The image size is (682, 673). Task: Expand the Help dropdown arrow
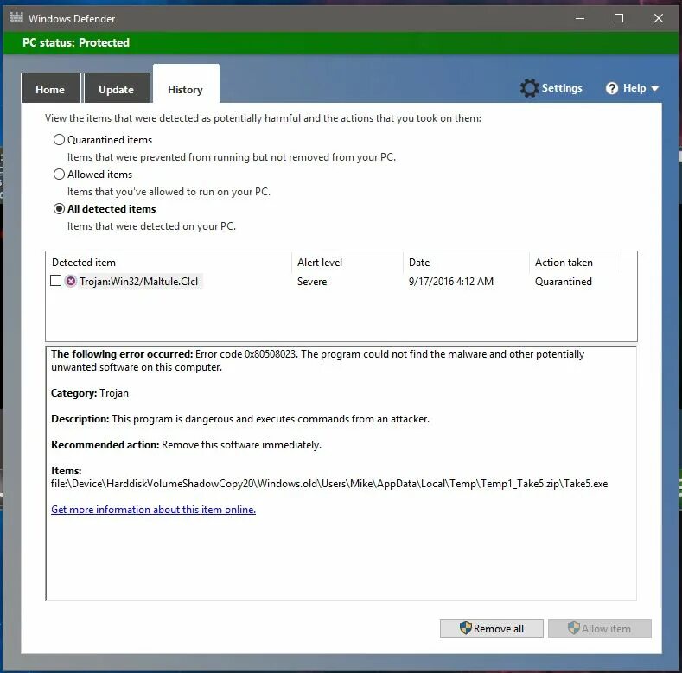click(x=654, y=89)
